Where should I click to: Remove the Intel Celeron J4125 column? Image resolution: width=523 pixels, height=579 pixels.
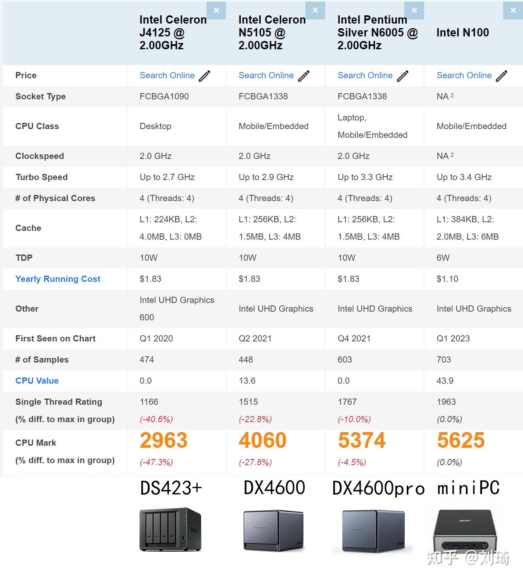tap(216, 11)
